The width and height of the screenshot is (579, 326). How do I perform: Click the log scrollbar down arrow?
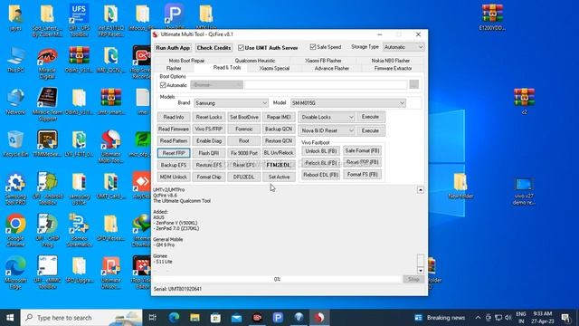click(x=420, y=271)
